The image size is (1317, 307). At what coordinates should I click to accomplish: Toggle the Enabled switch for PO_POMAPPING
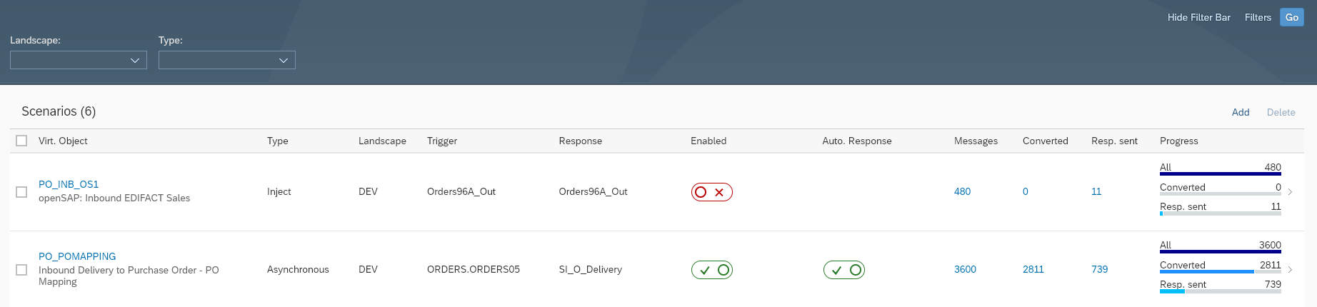click(711, 270)
